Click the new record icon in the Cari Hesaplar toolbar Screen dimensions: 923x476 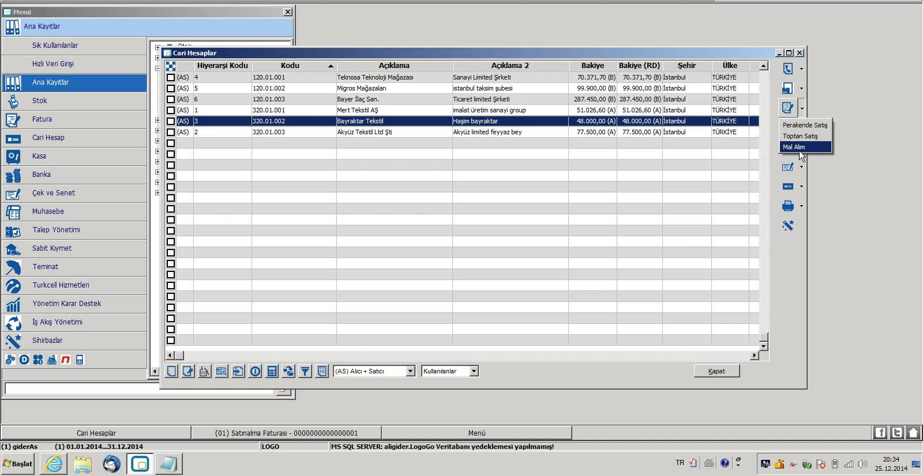[x=172, y=372]
